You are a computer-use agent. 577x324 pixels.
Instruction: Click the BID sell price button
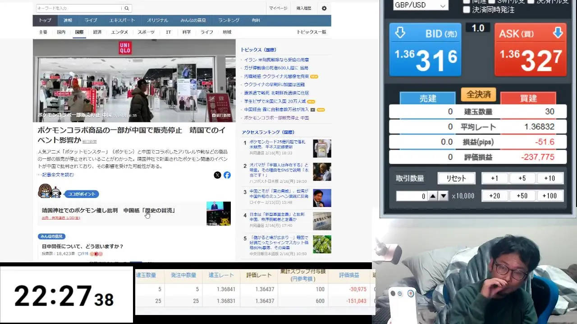[425, 49]
